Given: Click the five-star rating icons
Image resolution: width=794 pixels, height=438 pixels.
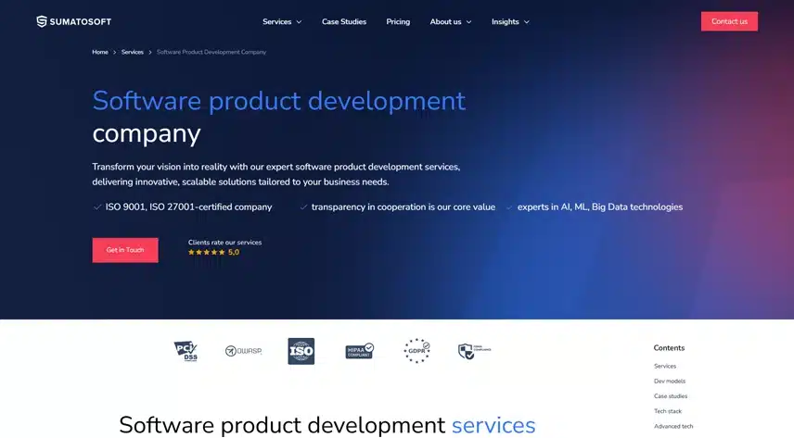Looking at the screenshot, I should [206, 252].
